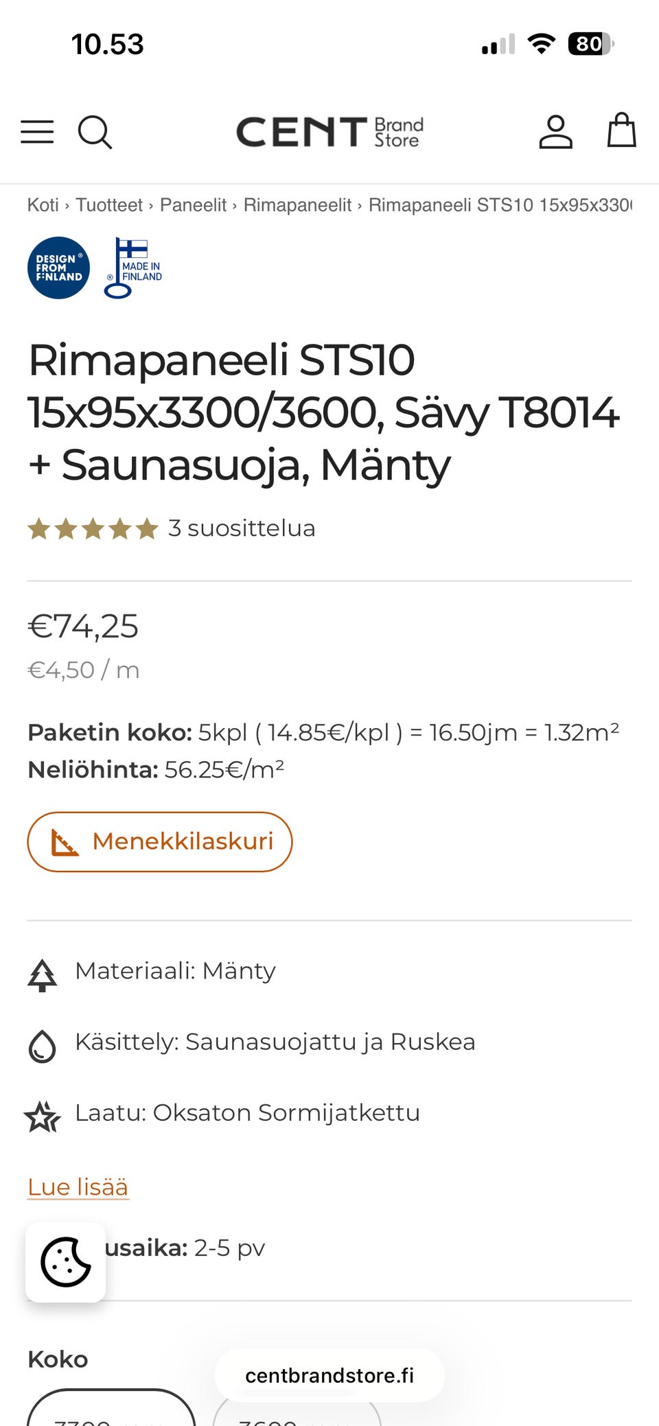Open the shopping bag icon

pyautogui.click(x=621, y=132)
